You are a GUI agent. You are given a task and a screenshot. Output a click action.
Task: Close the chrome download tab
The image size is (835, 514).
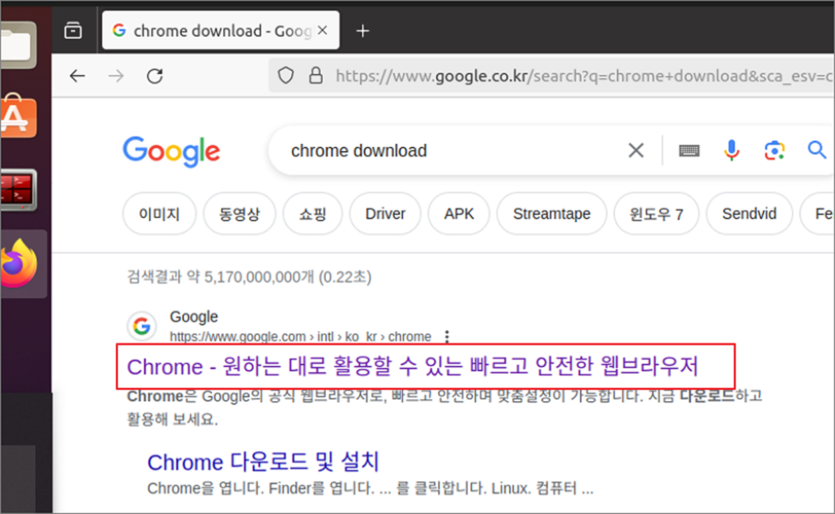323,31
